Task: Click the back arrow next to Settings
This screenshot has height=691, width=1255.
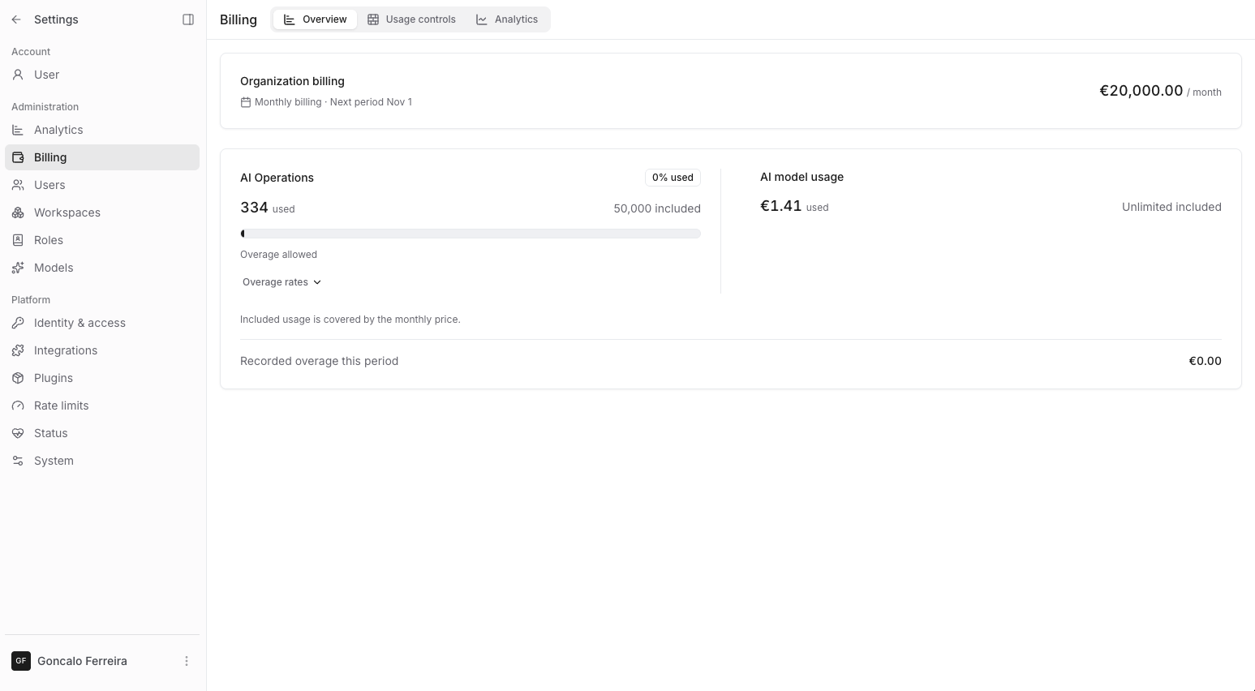Action: [x=16, y=19]
